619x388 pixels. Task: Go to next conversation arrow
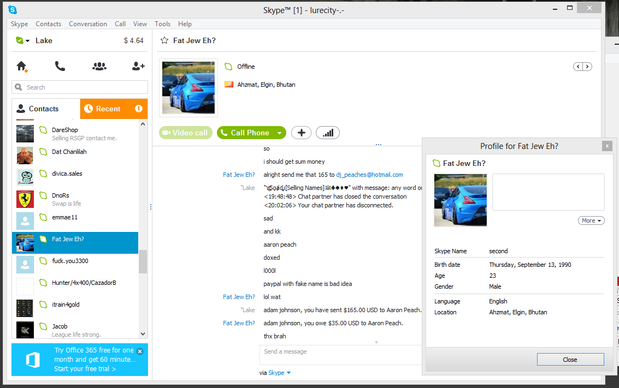pyautogui.click(x=587, y=67)
